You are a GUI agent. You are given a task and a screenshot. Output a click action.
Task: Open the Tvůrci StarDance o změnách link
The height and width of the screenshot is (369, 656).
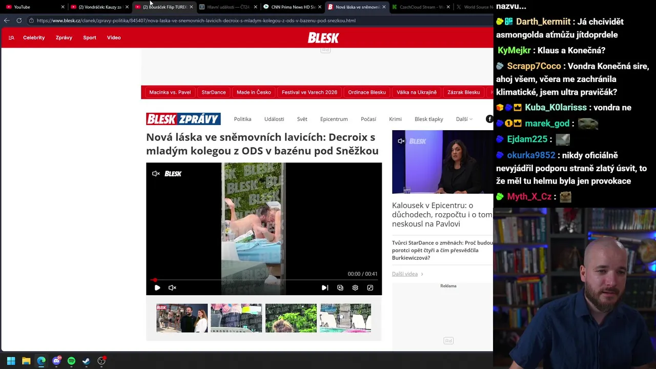(x=442, y=250)
